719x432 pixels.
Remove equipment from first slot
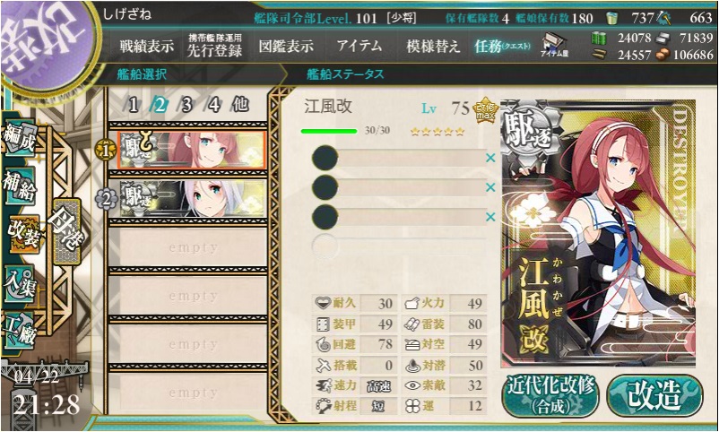(x=490, y=159)
